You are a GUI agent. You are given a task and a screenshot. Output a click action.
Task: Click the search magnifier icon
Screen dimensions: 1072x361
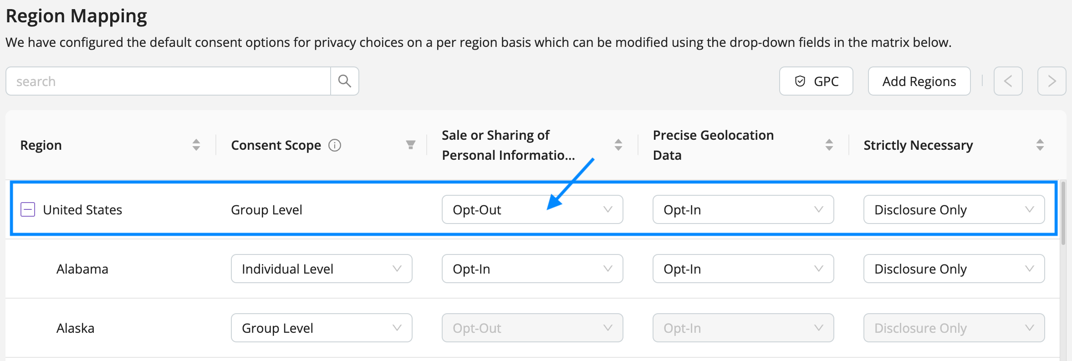(345, 81)
